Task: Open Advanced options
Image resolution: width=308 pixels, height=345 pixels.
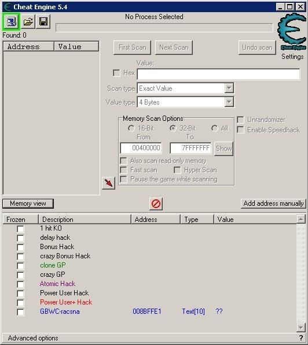Action: pos(33,337)
